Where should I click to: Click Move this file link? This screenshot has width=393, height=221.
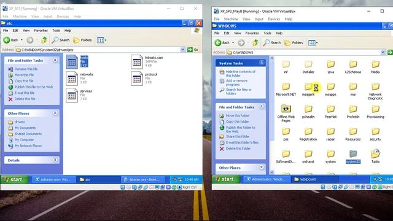(x=24, y=75)
